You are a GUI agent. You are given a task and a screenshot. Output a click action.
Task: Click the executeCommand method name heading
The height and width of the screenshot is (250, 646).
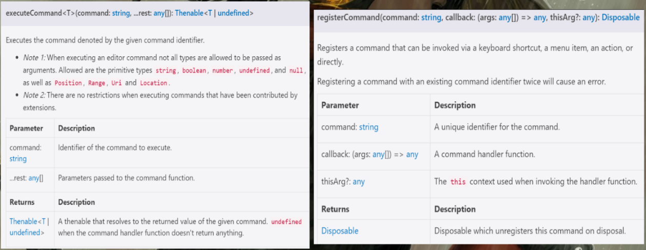[34, 13]
